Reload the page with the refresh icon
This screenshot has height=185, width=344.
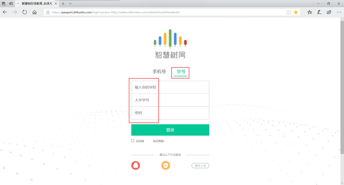[25, 12]
